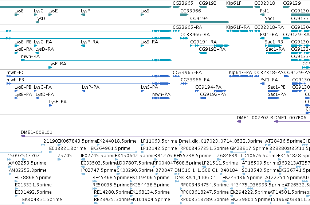Screen dimensions: 310x205
Task: Select the LysE-PA protein arrow
Action: [x=51, y=105]
